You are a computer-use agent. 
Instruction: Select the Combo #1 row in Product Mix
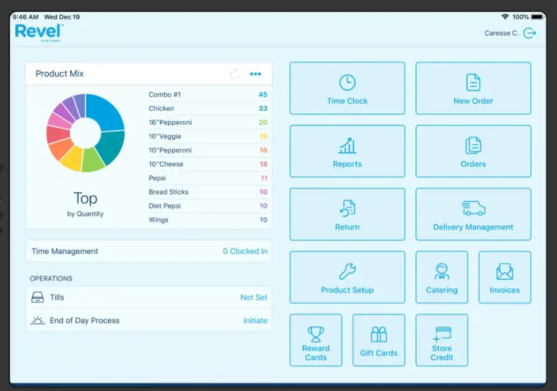coord(208,94)
